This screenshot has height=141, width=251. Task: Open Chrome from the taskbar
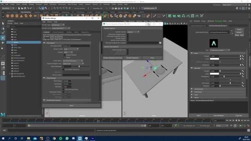(x=54, y=138)
